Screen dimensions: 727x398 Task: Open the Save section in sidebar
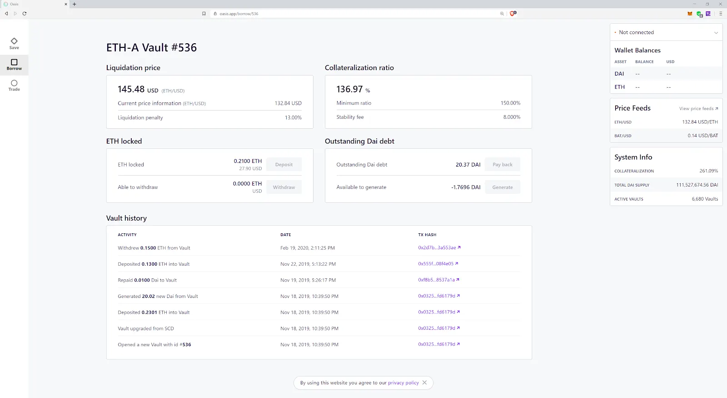tap(14, 44)
